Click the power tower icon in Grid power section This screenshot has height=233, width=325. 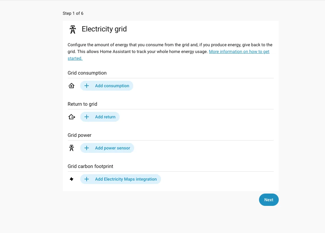(x=72, y=148)
